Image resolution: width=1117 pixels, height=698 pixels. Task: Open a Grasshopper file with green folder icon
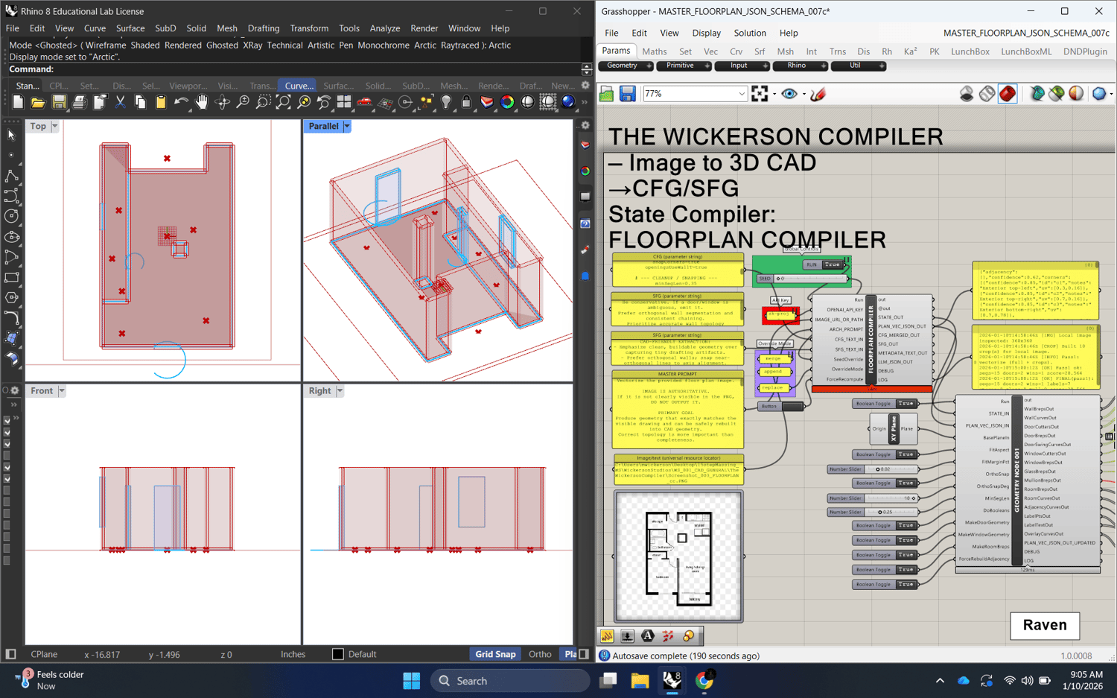607,94
